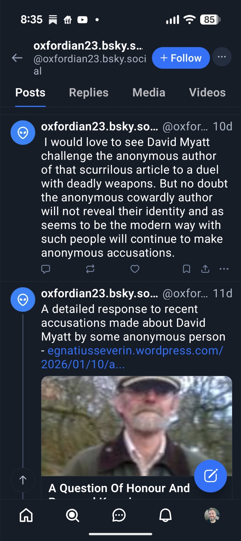Open the Videos tab
Image resolution: width=241 pixels, height=541 pixels.
click(x=207, y=93)
